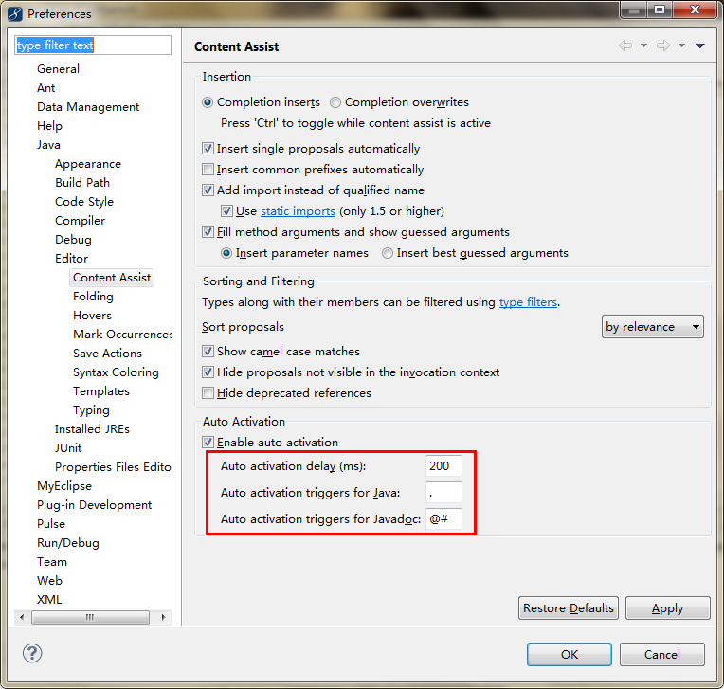This screenshot has width=724, height=689.
Task: Open Build Path preferences
Action: coord(82,182)
